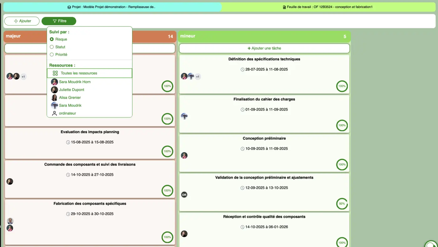Click Ajouter une tâche in the mineur column

click(x=264, y=48)
